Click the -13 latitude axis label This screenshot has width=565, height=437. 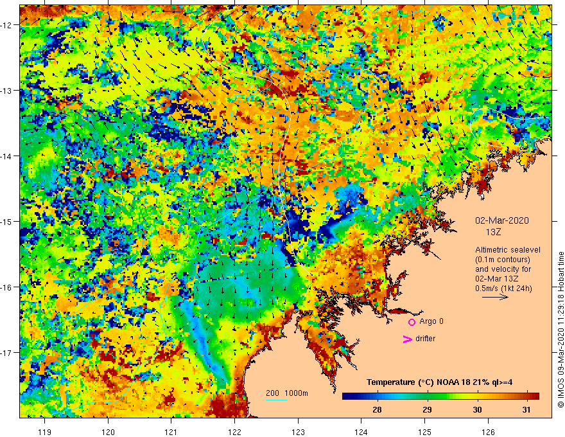click(x=6, y=91)
